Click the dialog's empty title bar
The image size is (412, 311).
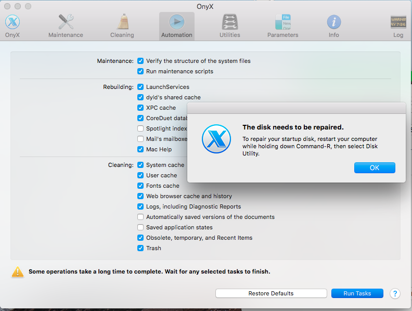click(297, 108)
